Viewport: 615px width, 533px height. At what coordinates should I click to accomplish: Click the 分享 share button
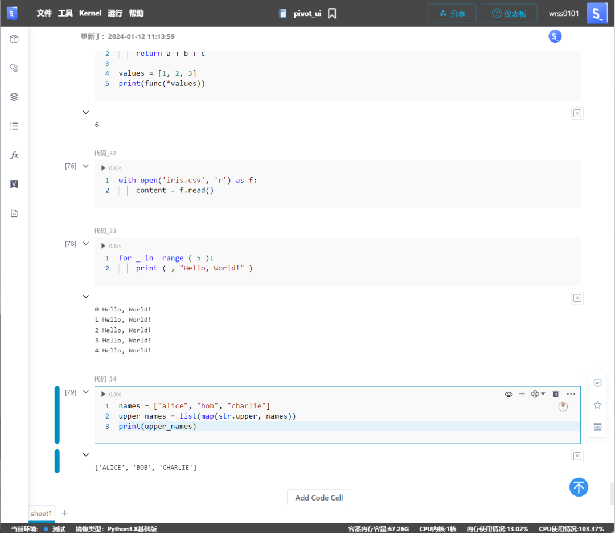click(452, 13)
